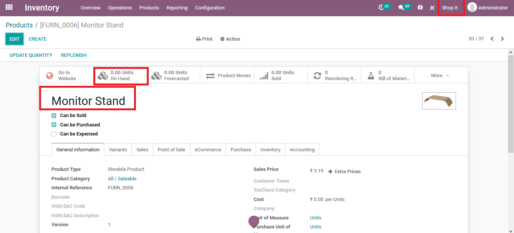This screenshot has width=514, height=233.
Task: Click the Print button
Action: tap(204, 39)
